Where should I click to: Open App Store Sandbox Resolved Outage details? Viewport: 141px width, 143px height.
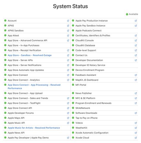pos(30,55)
